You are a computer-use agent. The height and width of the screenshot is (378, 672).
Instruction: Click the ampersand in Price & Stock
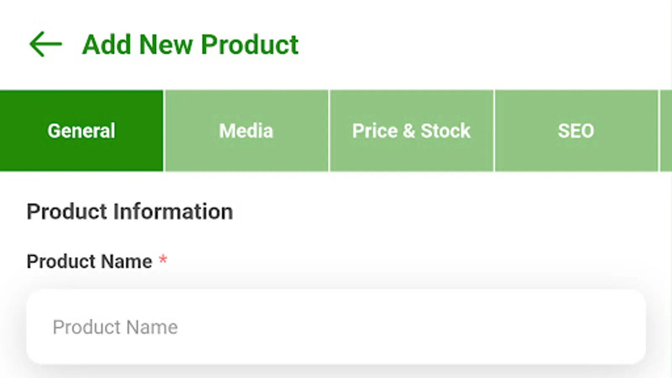(409, 131)
